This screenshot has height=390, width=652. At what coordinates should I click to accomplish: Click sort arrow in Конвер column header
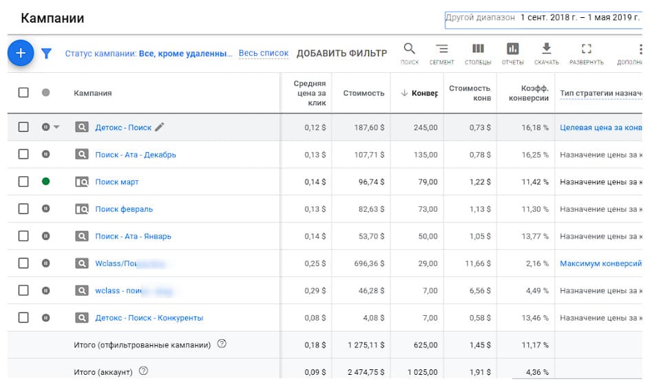pyautogui.click(x=403, y=93)
